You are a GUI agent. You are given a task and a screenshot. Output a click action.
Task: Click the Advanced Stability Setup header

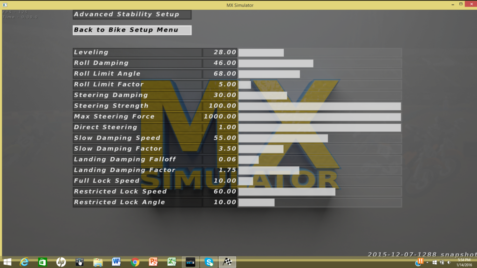click(x=132, y=14)
